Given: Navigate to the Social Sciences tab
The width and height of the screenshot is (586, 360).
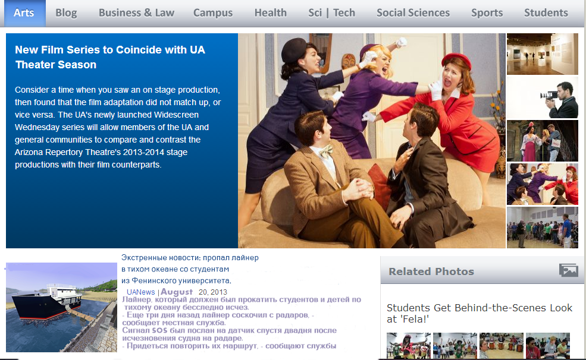Looking at the screenshot, I should point(413,12).
